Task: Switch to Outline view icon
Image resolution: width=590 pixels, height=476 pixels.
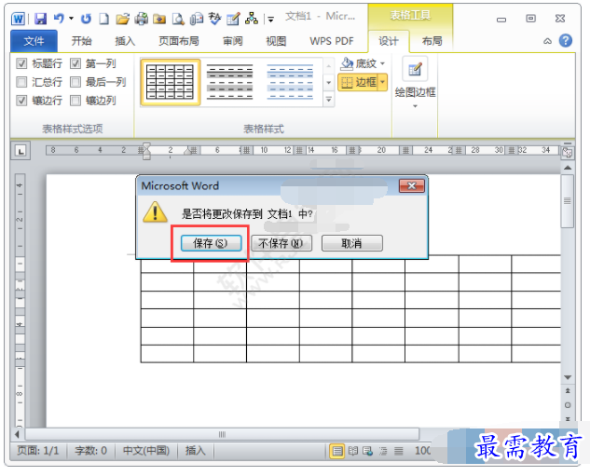Action: [383, 451]
